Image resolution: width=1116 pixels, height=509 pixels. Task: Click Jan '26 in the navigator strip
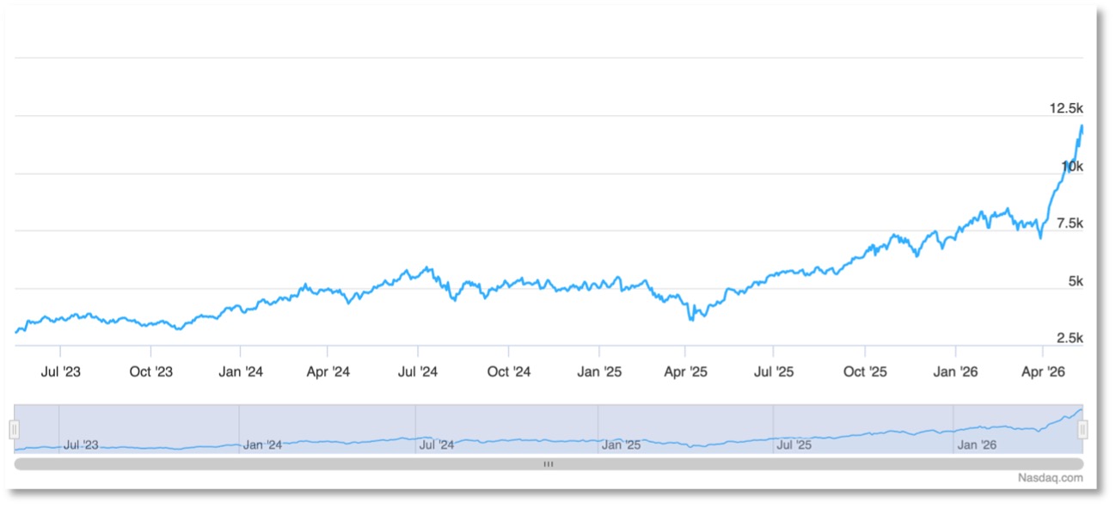(x=978, y=445)
